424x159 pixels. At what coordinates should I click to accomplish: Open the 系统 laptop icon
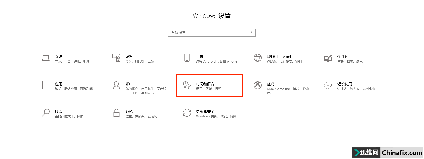click(46, 58)
